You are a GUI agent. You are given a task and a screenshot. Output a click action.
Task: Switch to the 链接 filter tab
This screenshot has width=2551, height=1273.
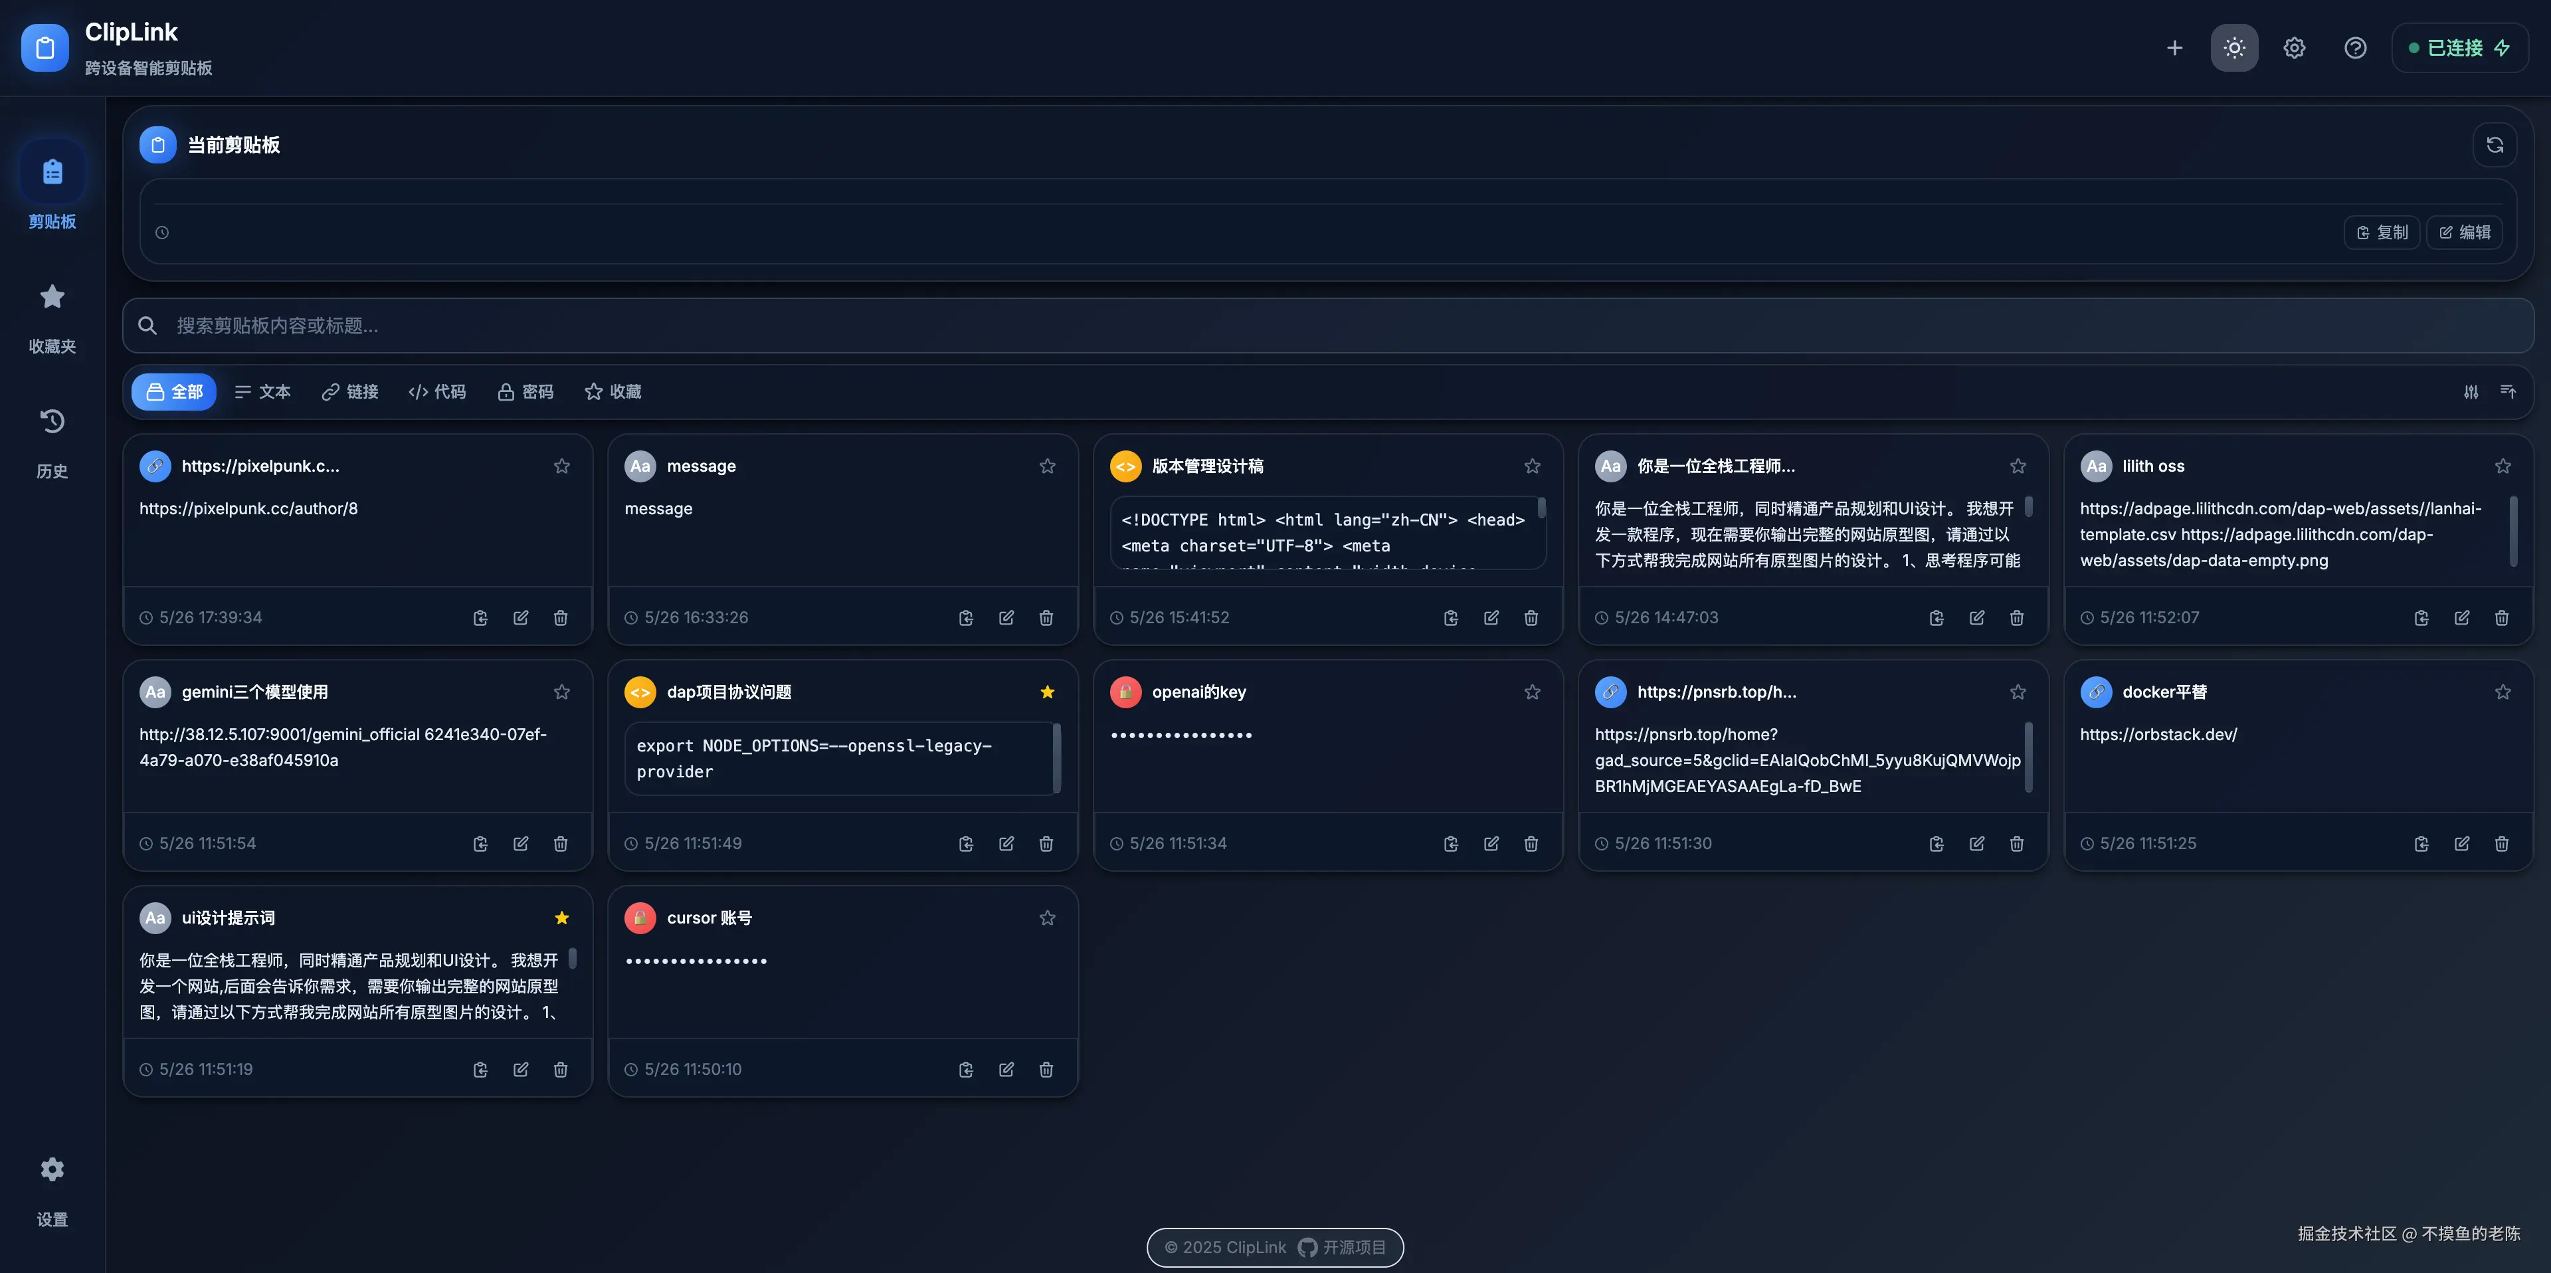tap(349, 391)
